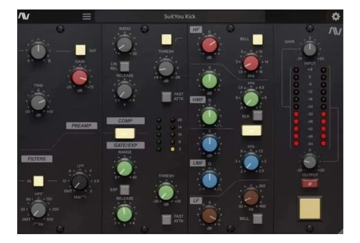Toggle the EXP expander mode button
The image size is (360, 243).
point(125,190)
